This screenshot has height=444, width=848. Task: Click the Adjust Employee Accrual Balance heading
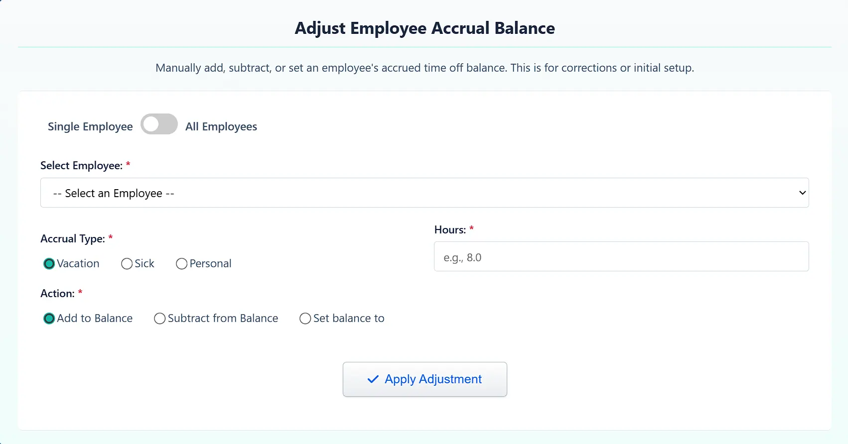click(x=424, y=28)
